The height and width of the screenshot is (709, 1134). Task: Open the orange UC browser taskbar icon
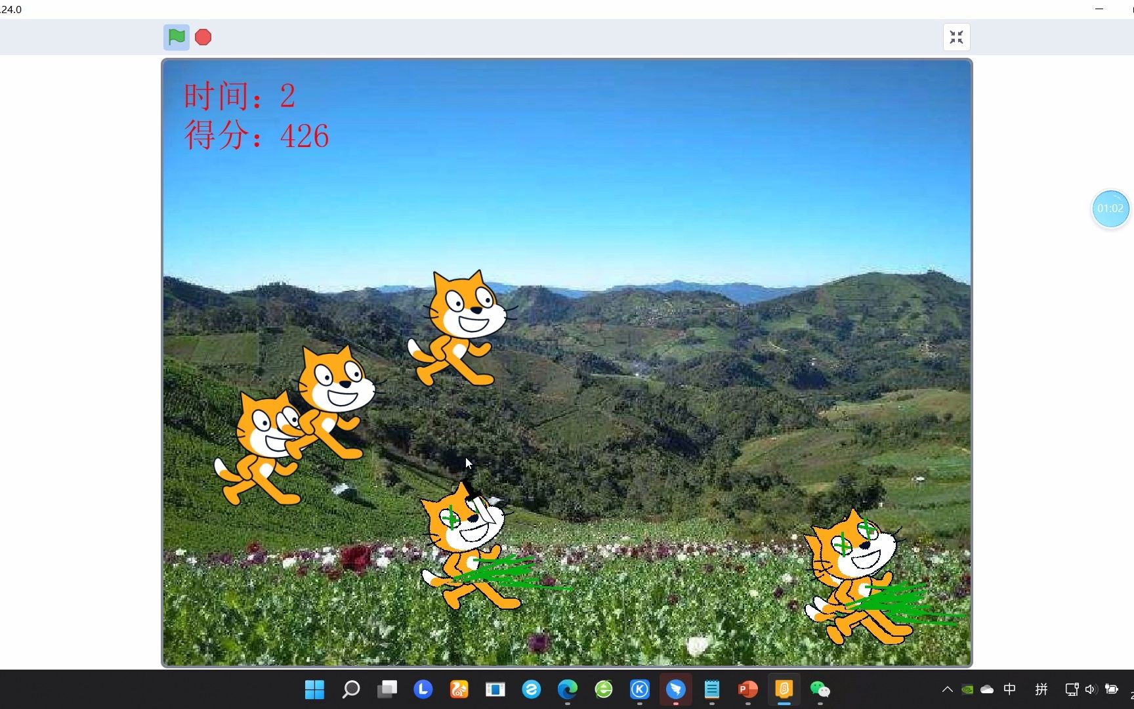[459, 689]
